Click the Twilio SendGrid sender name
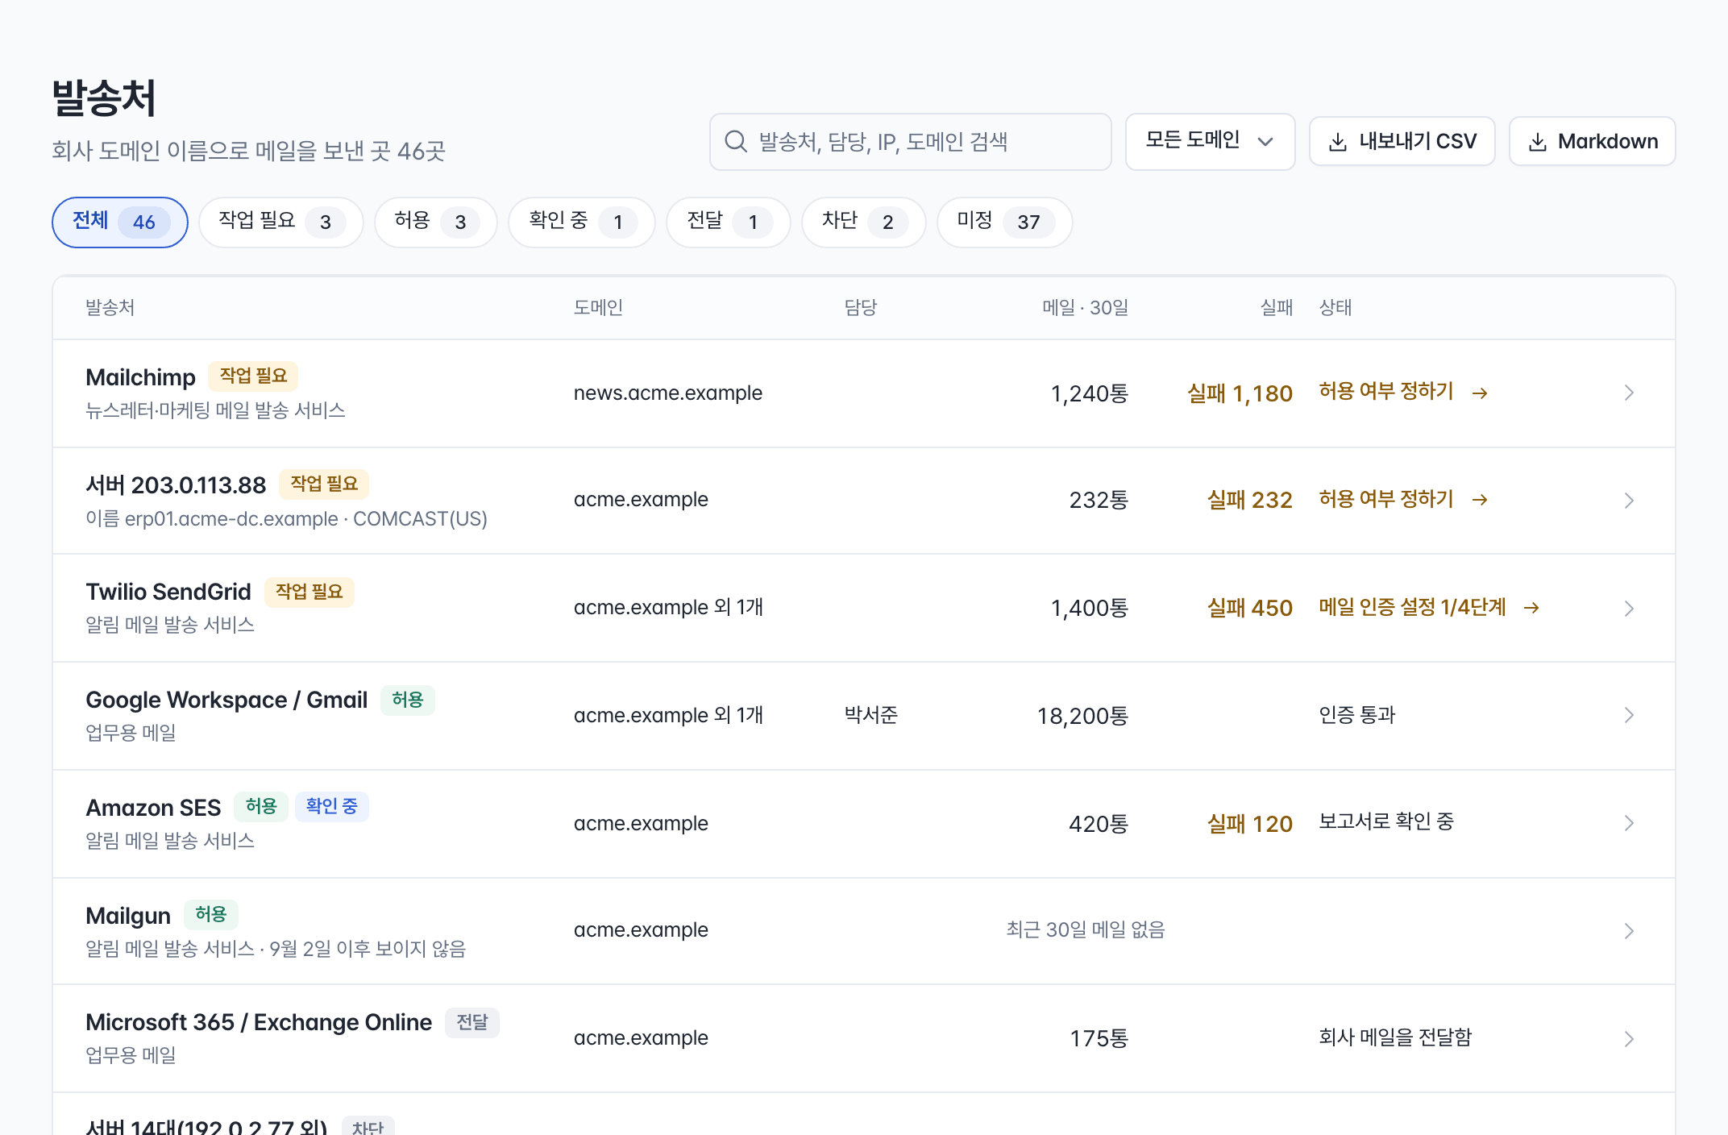Viewport: 1728px width, 1135px height. [x=168, y=592]
